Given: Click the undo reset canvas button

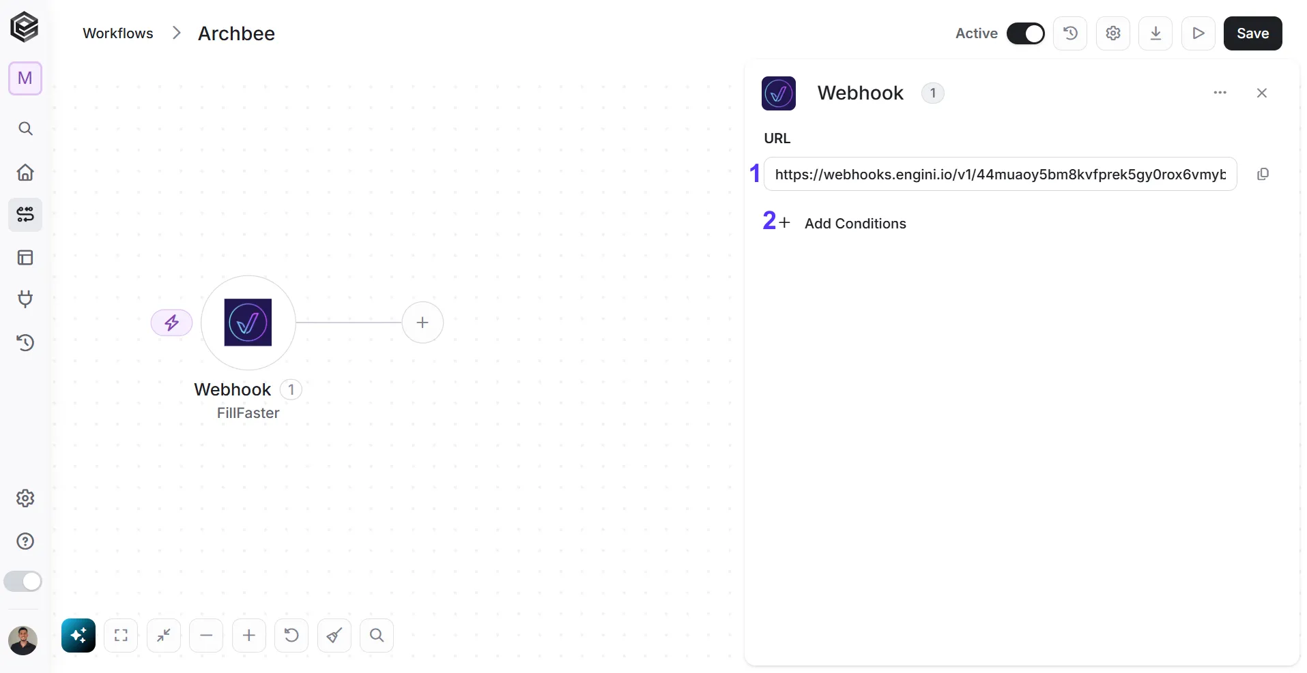Looking at the screenshot, I should click(x=291, y=635).
